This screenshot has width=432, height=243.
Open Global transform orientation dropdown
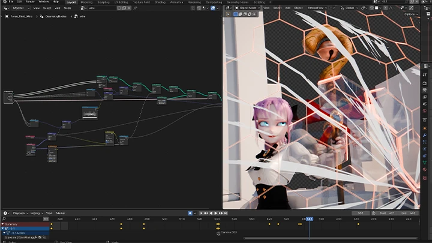tap(349, 8)
